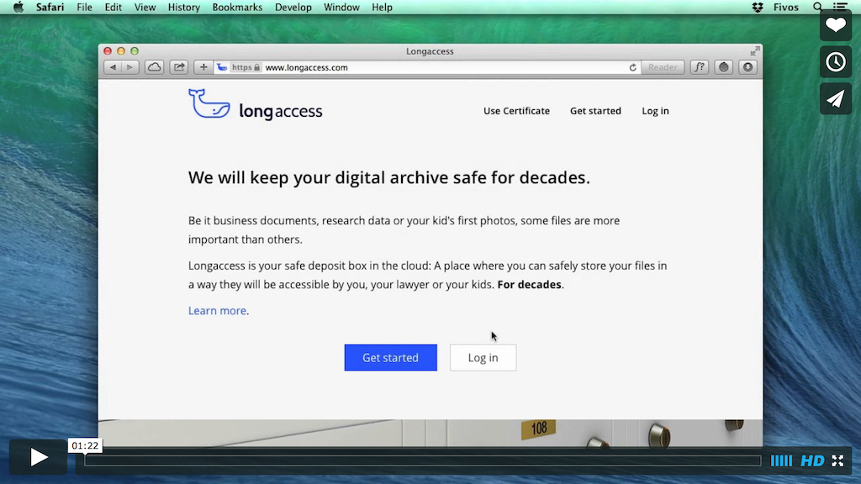861x484 pixels.
Task: Click the blue Get started button
Action: 390,358
